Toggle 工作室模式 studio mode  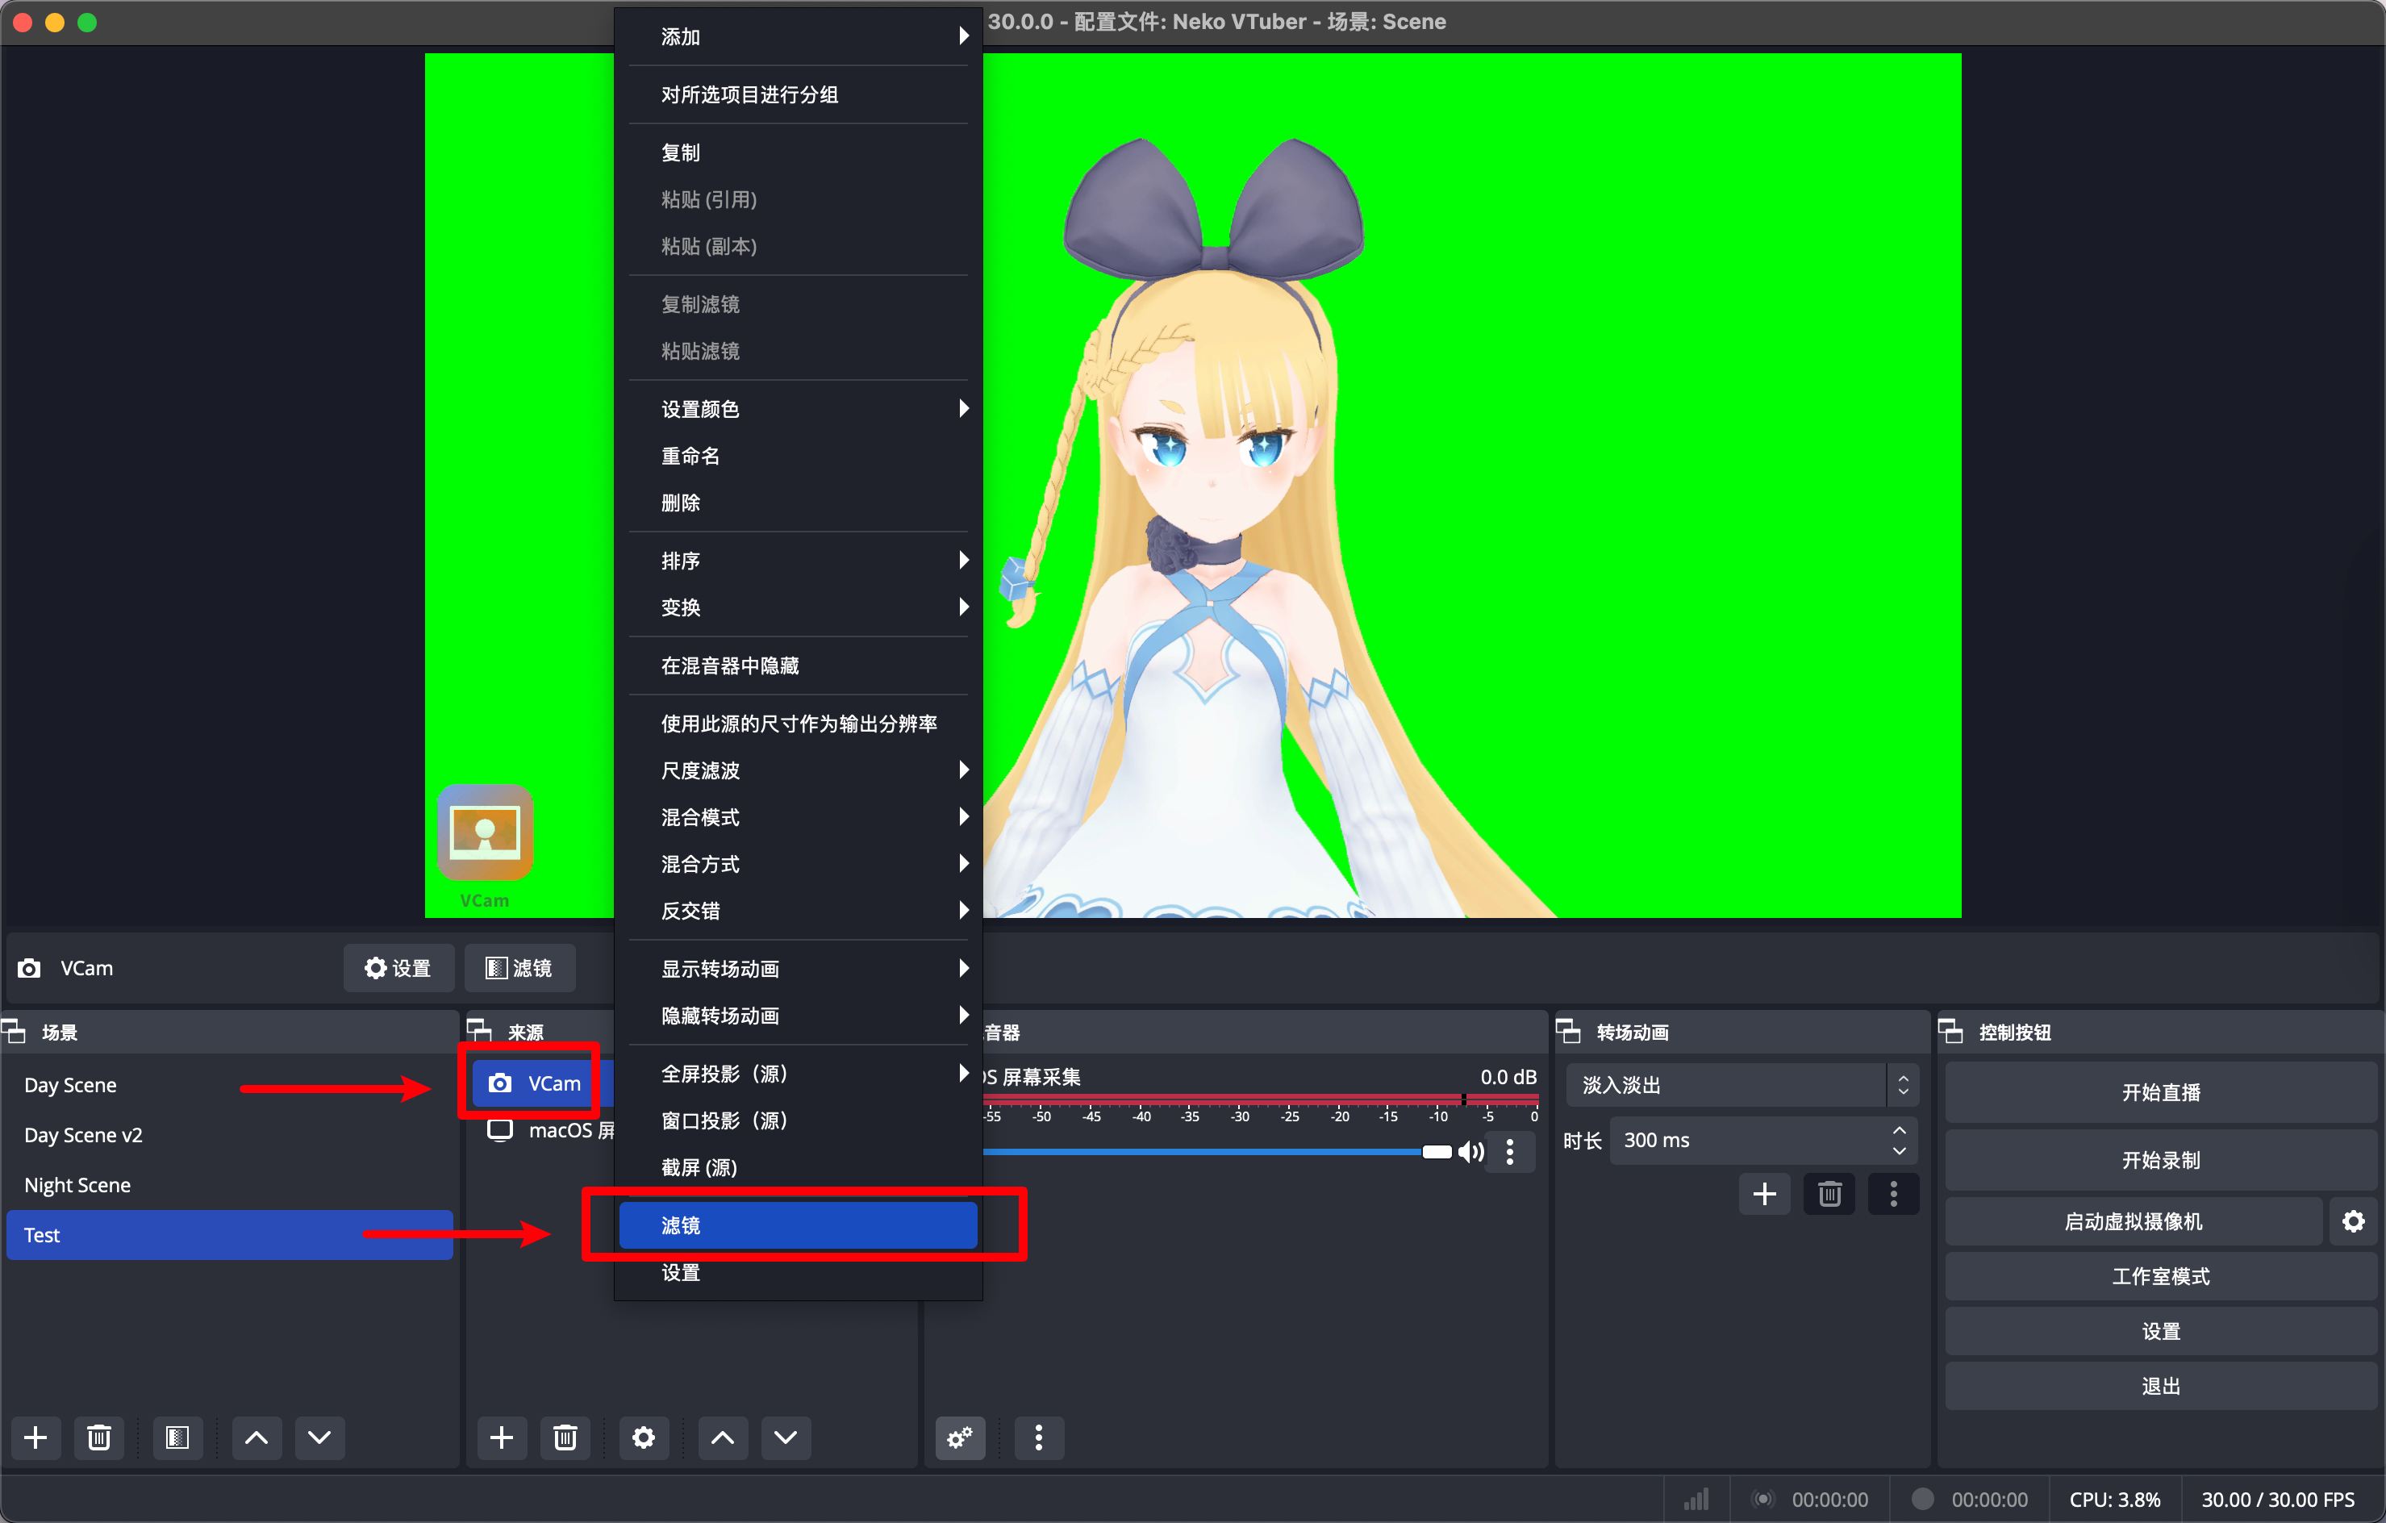point(2159,1276)
